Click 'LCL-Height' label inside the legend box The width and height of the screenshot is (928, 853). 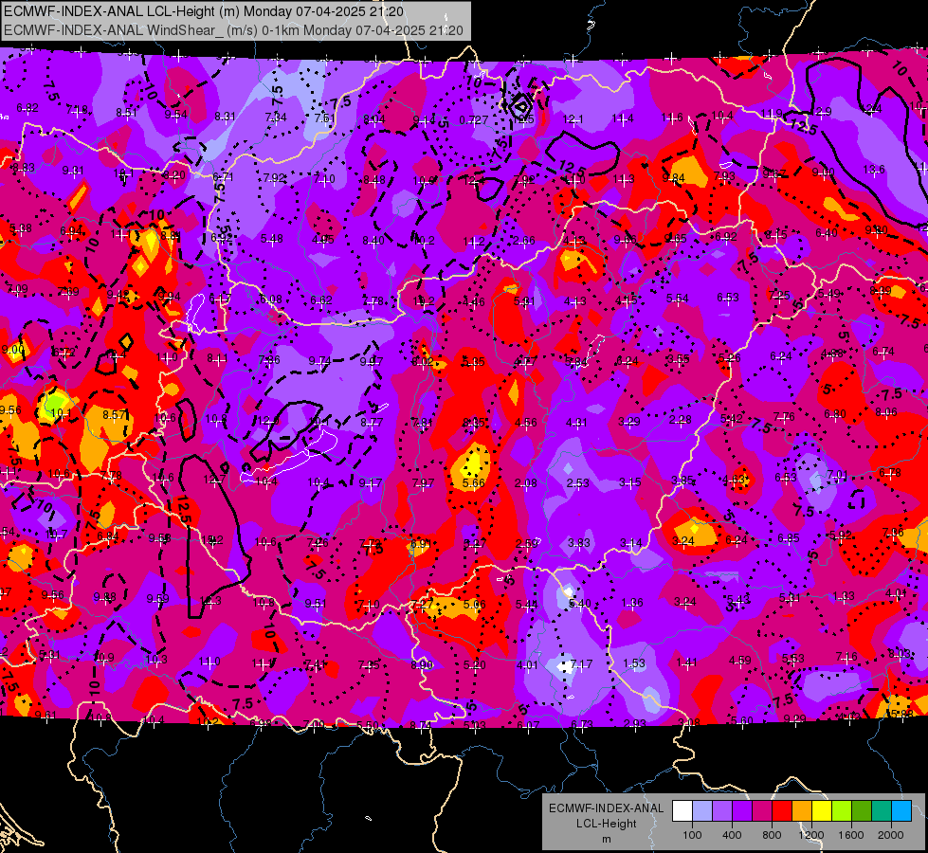[606, 824]
